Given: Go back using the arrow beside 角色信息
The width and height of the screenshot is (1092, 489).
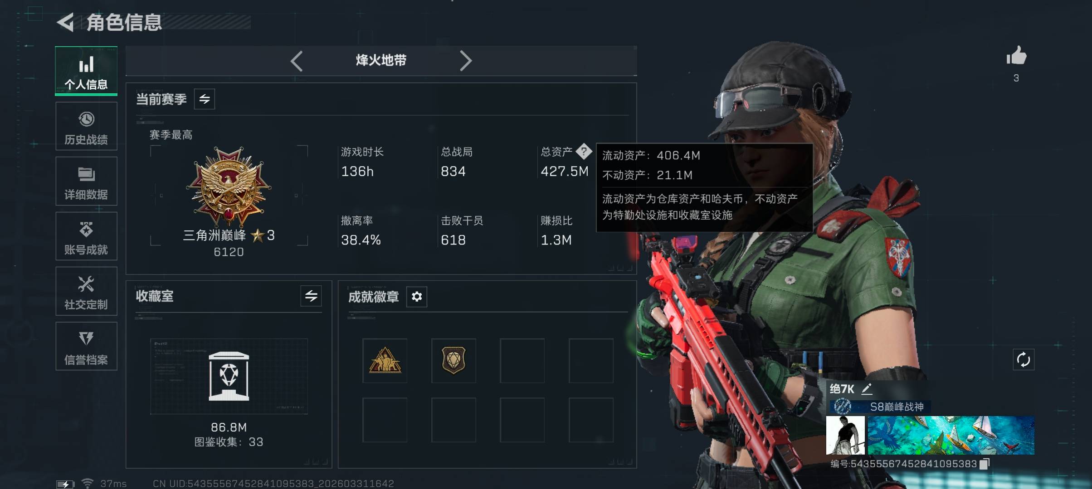Looking at the screenshot, I should click(66, 23).
